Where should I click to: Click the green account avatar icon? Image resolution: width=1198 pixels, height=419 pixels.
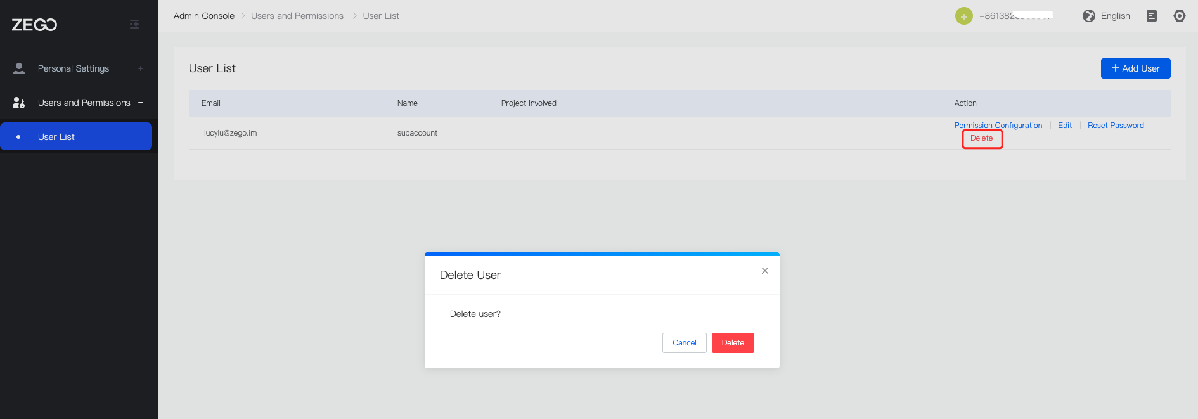point(963,16)
